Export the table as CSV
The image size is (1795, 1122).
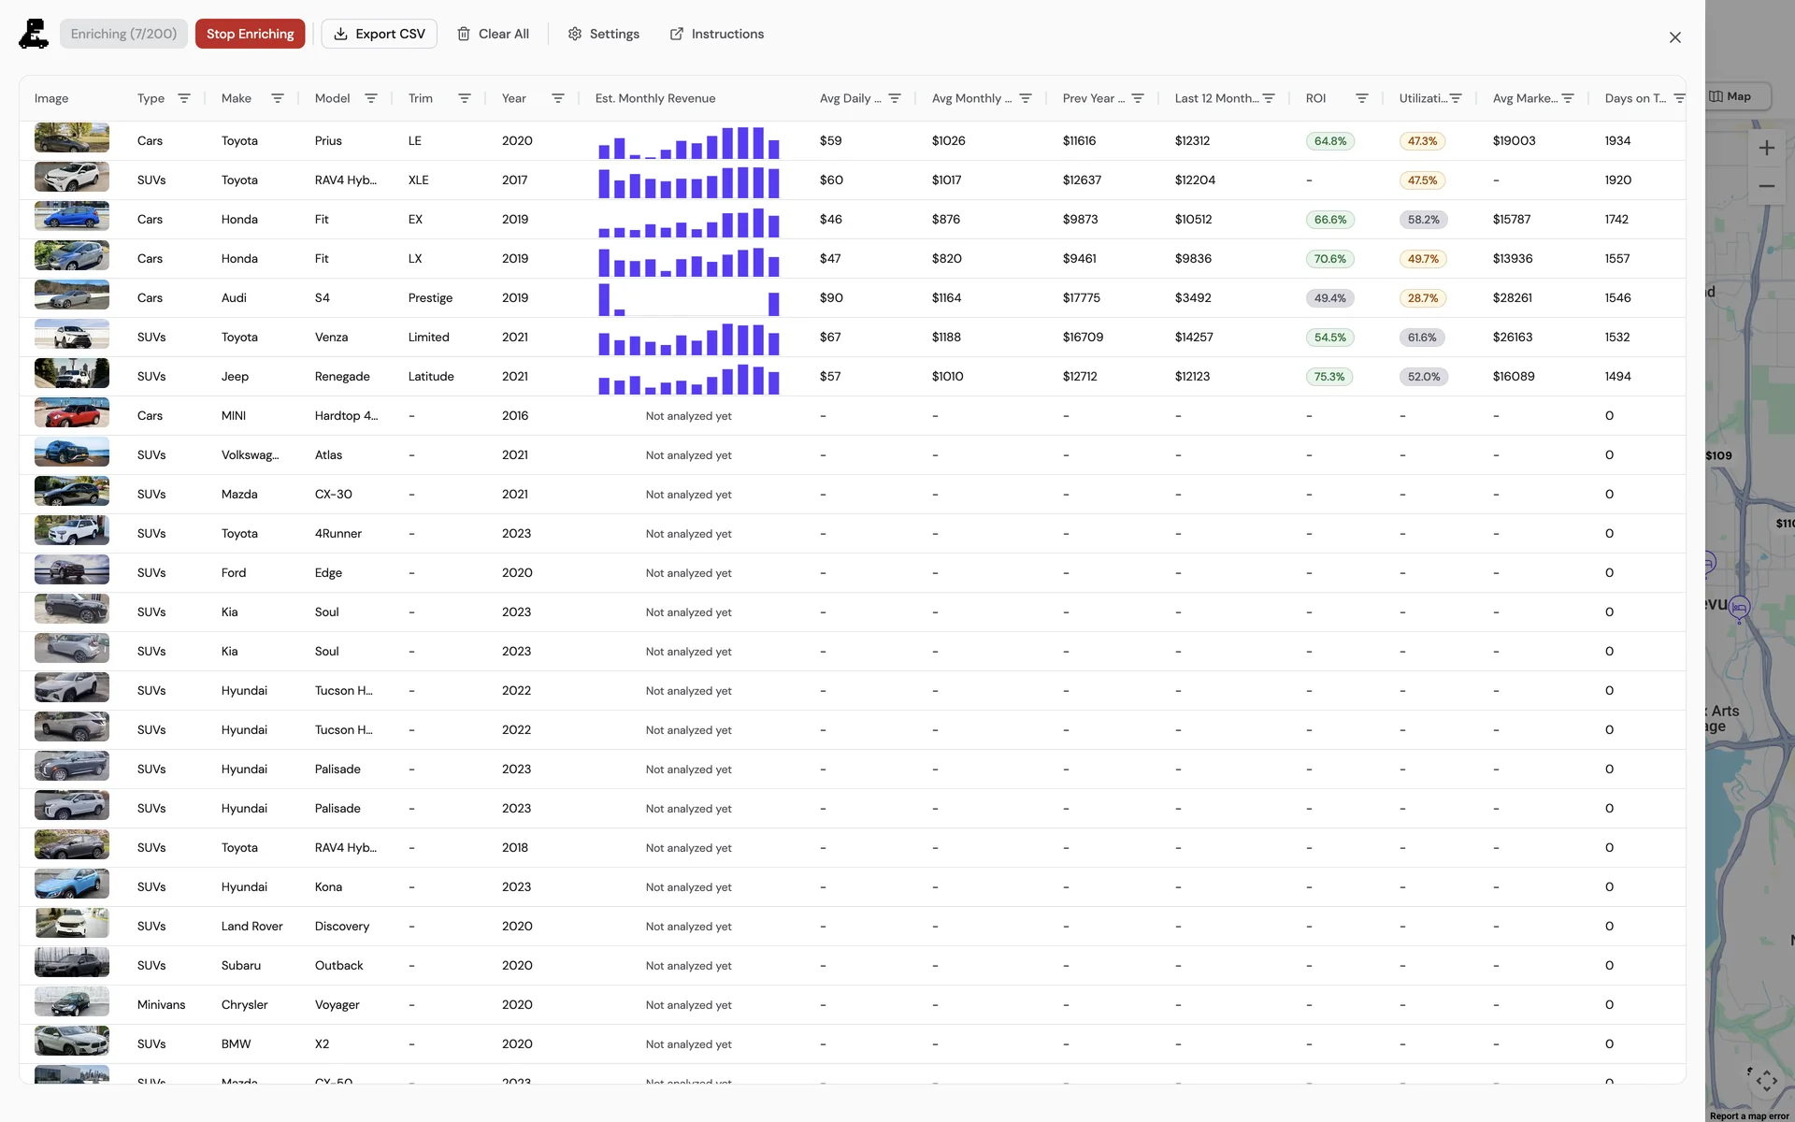pos(380,34)
